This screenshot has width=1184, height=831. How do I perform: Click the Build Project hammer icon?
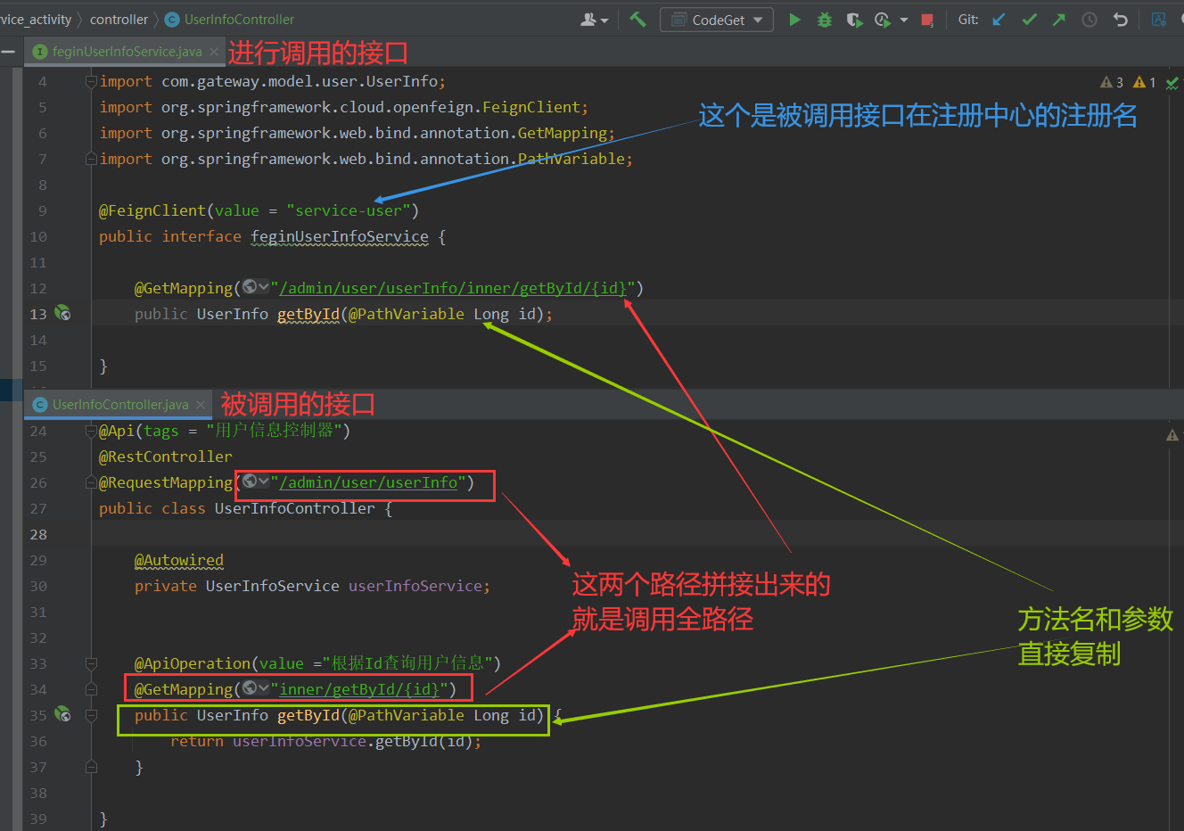[x=637, y=19]
